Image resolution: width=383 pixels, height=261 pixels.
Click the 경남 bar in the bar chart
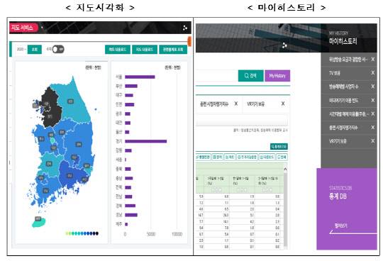tap(131, 215)
